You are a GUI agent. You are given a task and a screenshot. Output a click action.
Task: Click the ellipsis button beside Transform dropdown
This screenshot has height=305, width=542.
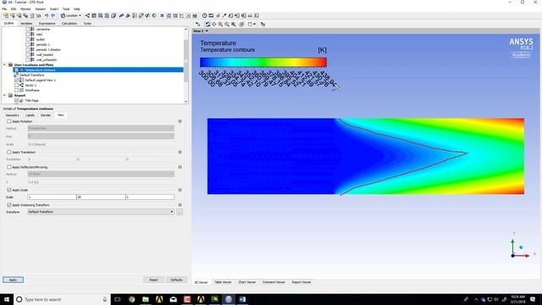click(x=180, y=212)
